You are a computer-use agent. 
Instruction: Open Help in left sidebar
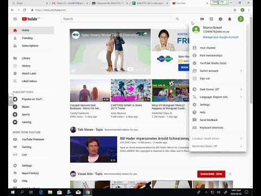[x=31, y=181]
